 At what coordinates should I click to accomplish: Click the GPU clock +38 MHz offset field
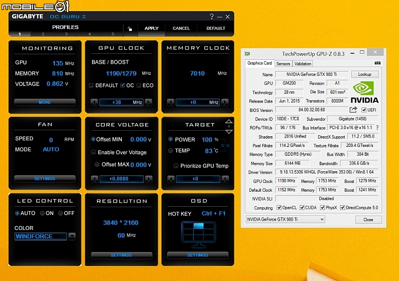click(121, 103)
